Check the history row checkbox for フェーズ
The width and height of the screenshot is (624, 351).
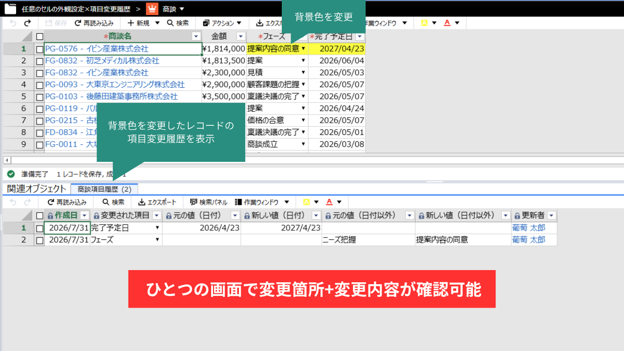[39, 240]
